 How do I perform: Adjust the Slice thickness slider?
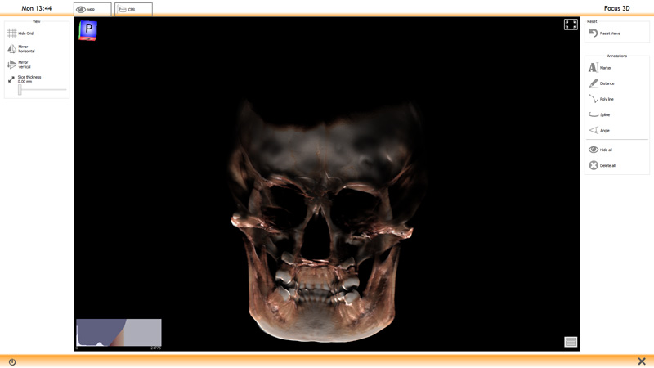[20, 90]
